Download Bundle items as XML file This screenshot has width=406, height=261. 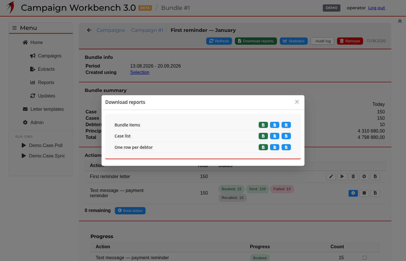(286, 125)
